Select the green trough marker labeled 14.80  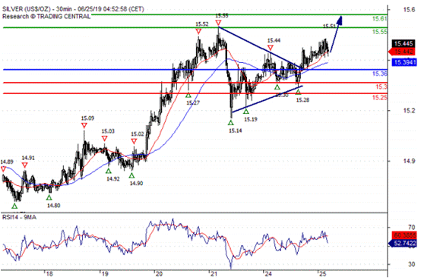(49, 197)
